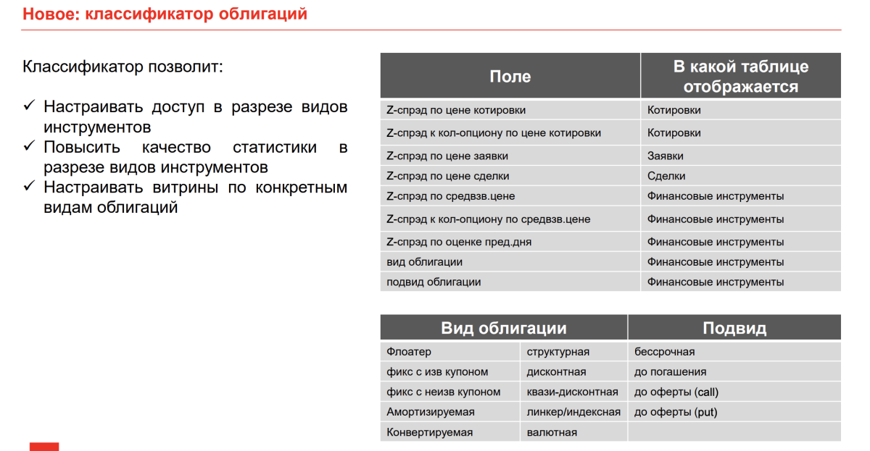The height and width of the screenshot is (451, 870).
Task: Select the "Флоатер" cell
Action: point(409,352)
